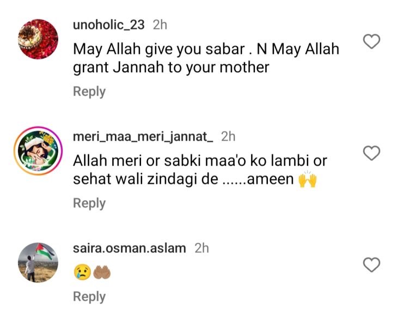The image size is (403, 309).
Task: View the story ring avatar of meri_maa_meri_jannat_
Action: tap(38, 151)
